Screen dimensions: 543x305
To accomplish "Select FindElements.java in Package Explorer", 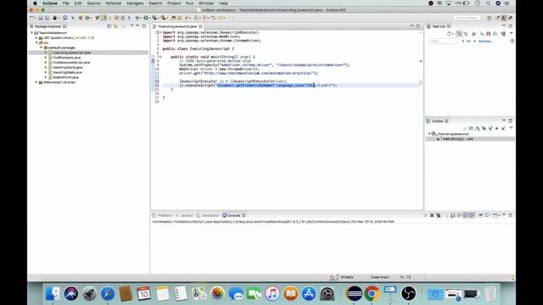I will click(66, 58).
